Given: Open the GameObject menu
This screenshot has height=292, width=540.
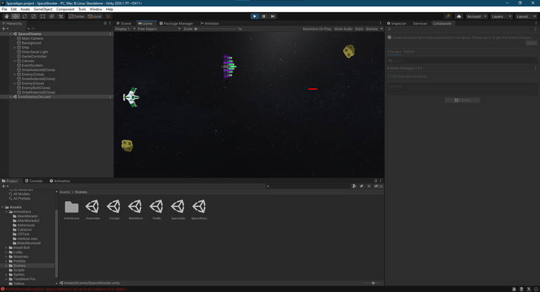Looking at the screenshot, I should (43, 9).
